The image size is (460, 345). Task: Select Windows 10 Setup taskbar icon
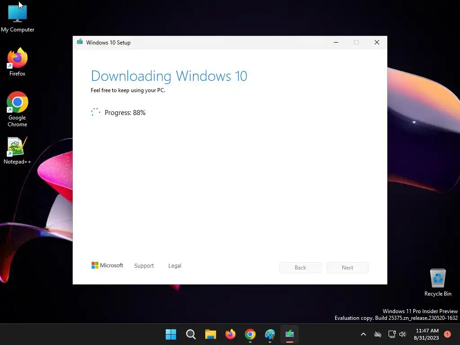pos(290,334)
